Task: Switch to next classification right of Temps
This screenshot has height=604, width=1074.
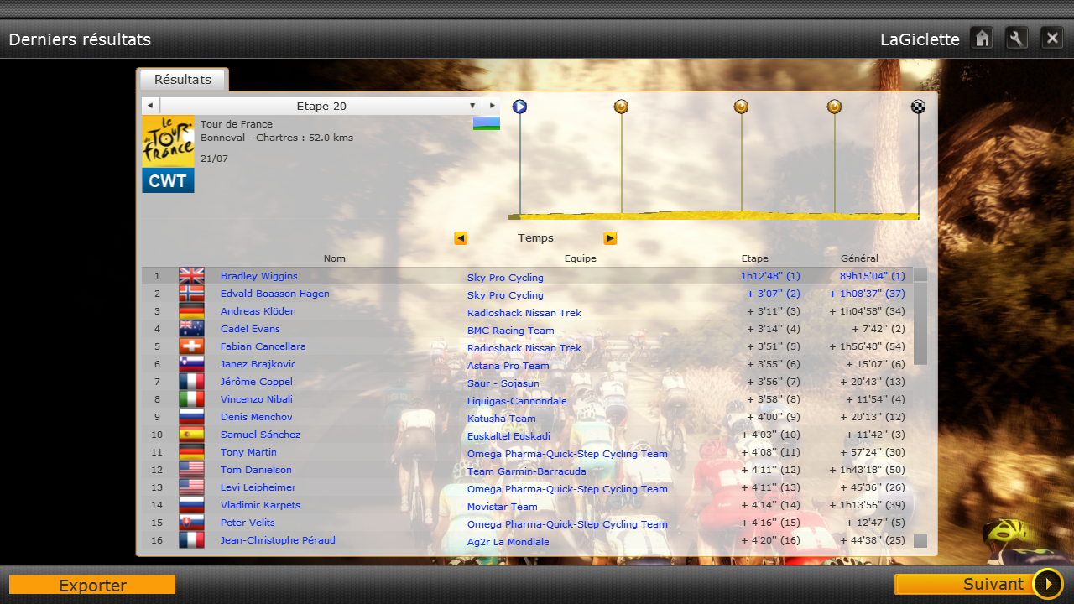Action: point(610,238)
